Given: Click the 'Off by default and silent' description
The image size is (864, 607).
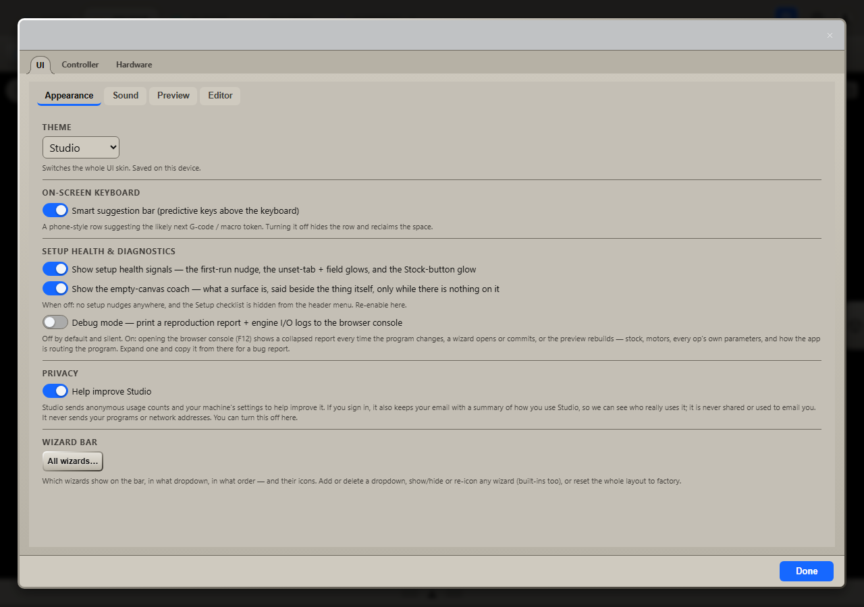Looking at the screenshot, I should tap(431, 344).
